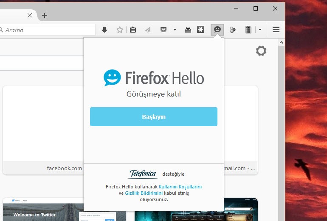Close the current browser tab
The height and width of the screenshot is (221, 327).
pyautogui.click(x=30, y=15)
